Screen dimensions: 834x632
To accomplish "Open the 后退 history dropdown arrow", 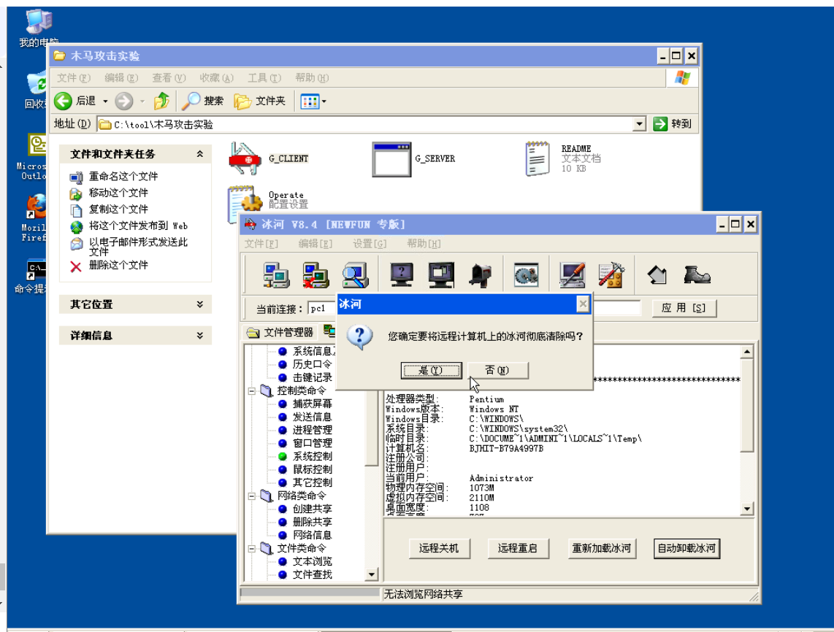I will [105, 101].
